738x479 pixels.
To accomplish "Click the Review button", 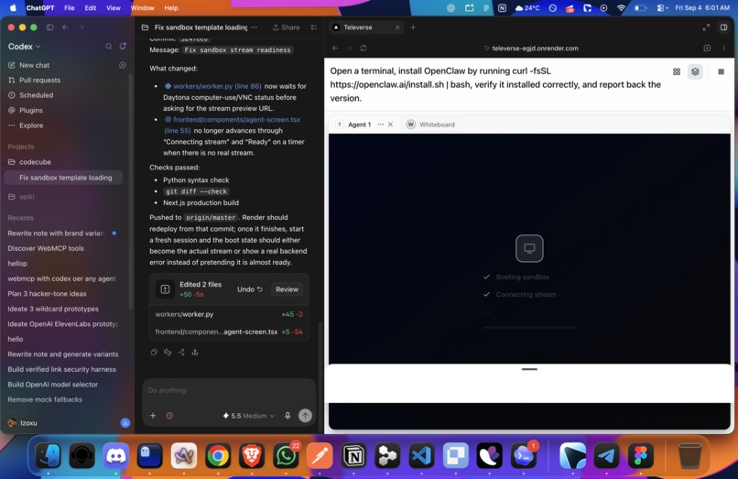I will [x=288, y=289].
